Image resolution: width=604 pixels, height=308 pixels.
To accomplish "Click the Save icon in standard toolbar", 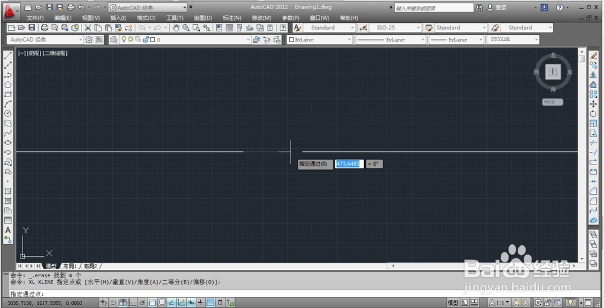I will pyautogui.click(x=32, y=28).
